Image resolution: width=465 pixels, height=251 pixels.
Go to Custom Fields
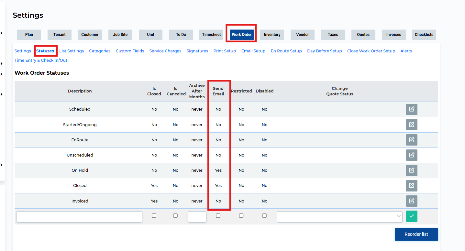click(x=130, y=51)
